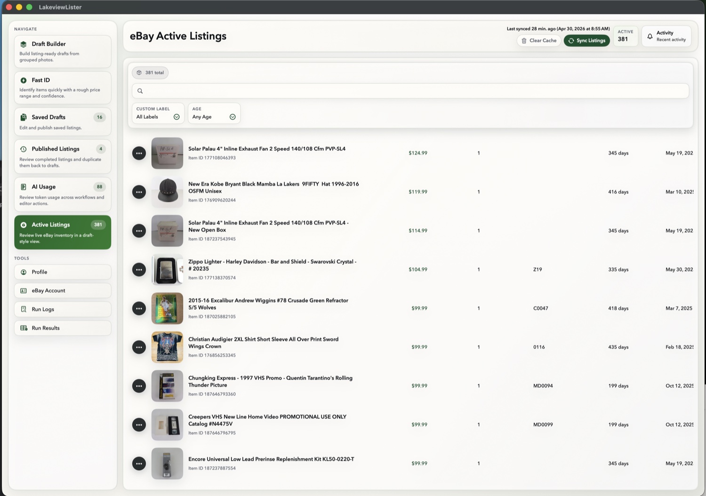Click the Fast ID lightning icon
Image resolution: width=706 pixels, height=496 pixels.
[x=24, y=80]
